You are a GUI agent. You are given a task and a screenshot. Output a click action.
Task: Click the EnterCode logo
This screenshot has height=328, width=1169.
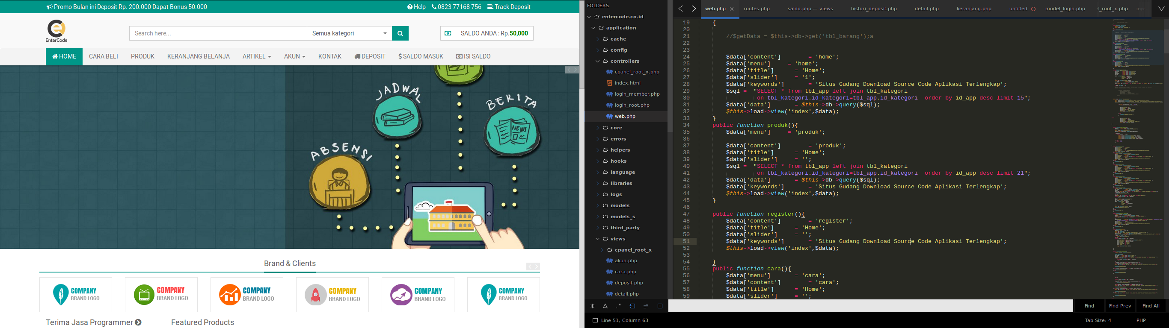[56, 31]
